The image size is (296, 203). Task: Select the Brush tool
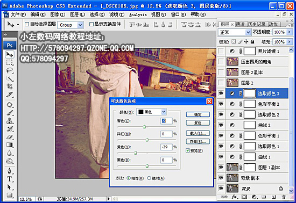coord(10,113)
